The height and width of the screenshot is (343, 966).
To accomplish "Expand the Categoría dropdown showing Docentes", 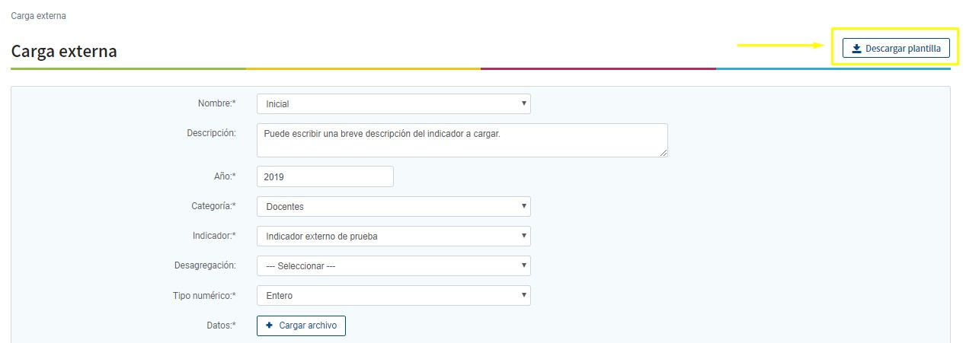I will coord(393,207).
